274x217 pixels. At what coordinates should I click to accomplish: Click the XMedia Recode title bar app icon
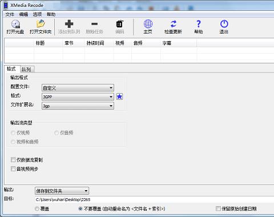click(x=6, y=5)
